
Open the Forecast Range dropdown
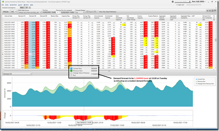[80, 12]
